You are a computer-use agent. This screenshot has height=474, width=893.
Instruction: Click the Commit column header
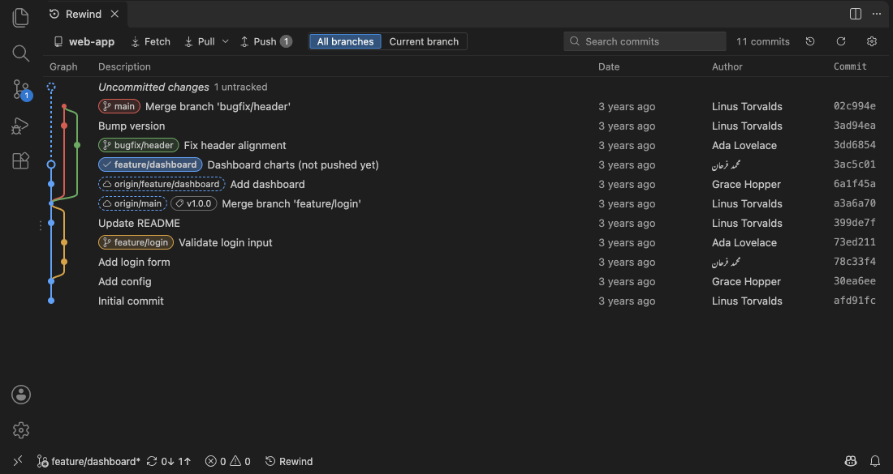click(850, 66)
